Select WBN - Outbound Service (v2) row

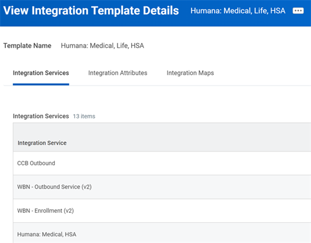click(162, 187)
